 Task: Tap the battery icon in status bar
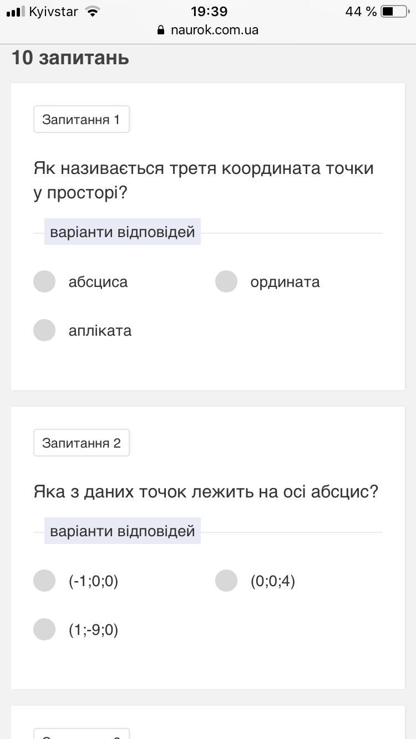click(394, 12)
